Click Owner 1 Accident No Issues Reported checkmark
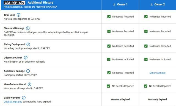The width and height of the screenshot is (176, 106). pyautogui.click(x=109, y=73)
